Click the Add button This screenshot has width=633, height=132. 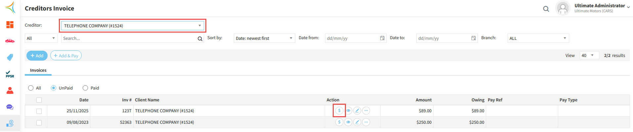tap(37, 56)
